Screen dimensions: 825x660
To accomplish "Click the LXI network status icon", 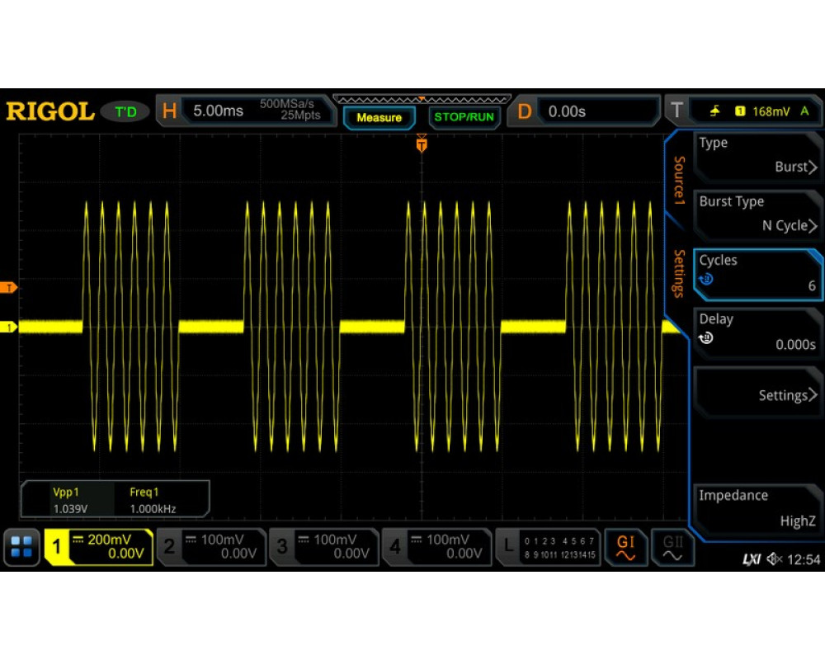I will click(x=751, y=560).
